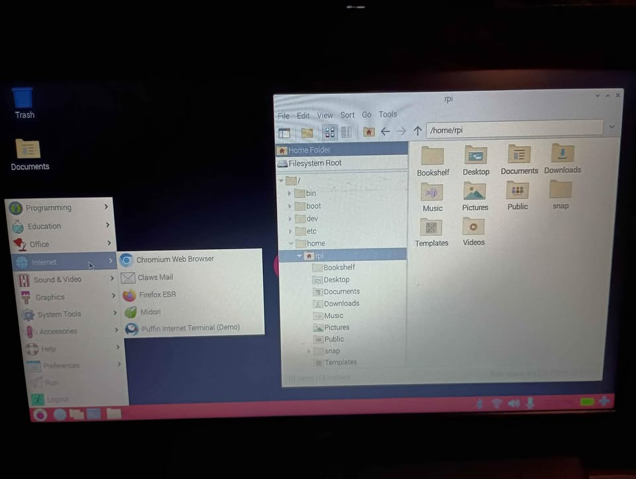Open the File menu
This screenshot has height=479, width=636.
[284, 116]
